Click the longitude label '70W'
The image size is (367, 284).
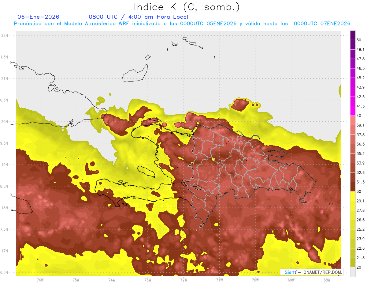click(255, 280)
